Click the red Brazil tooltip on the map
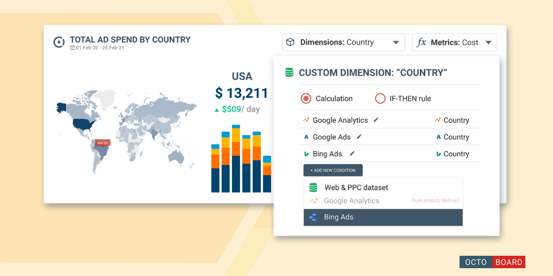This screenshot has width=553, height=276. point(103,143)
